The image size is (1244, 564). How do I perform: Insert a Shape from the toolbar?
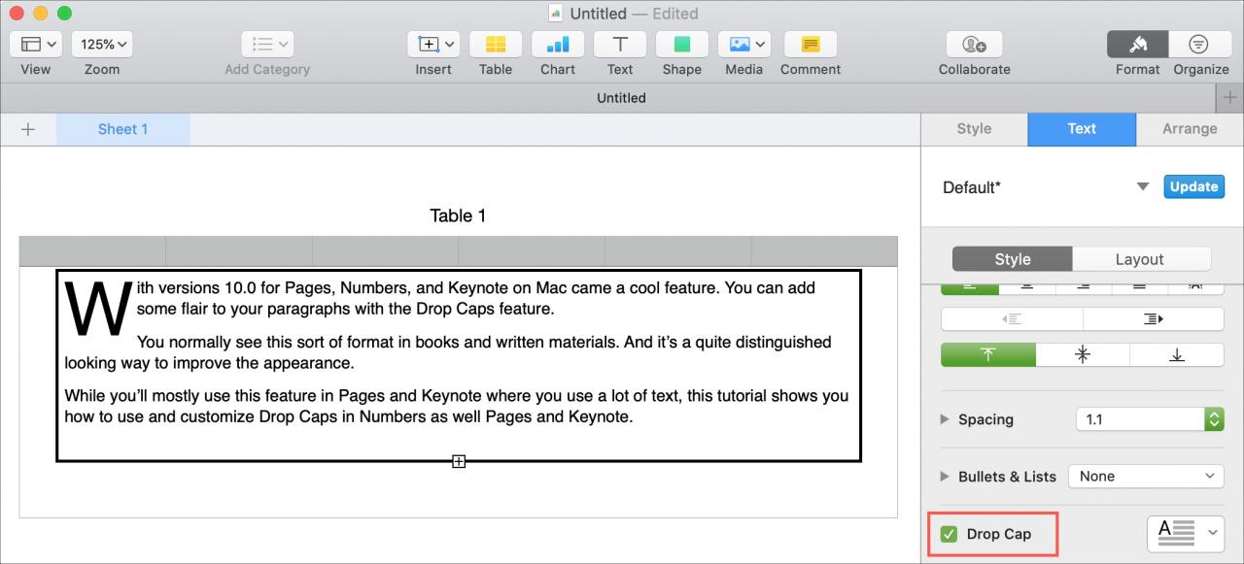[682, 45]
